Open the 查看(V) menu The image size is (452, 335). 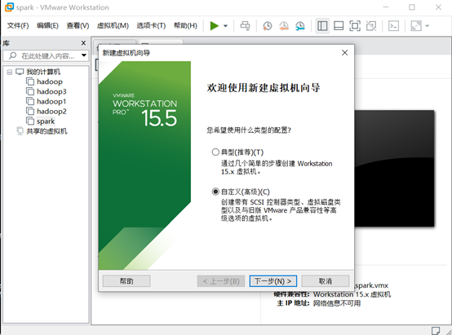pos(78,25)
